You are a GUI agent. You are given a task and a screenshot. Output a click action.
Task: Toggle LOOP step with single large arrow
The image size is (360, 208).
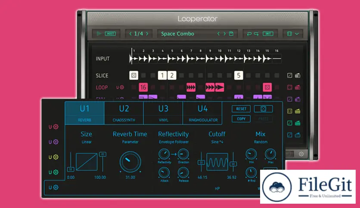tap(220, 87)
